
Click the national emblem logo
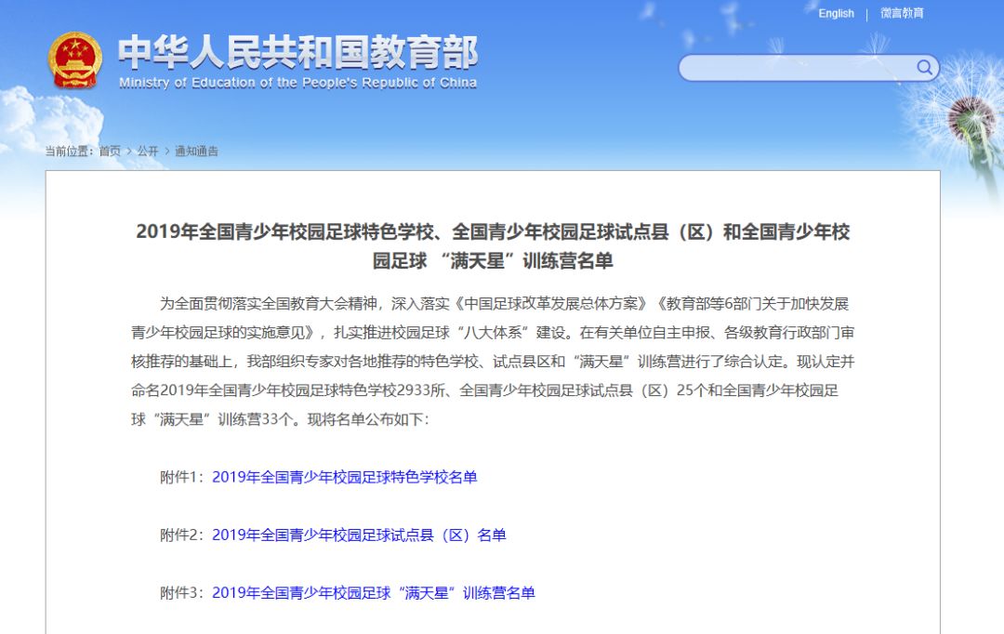[75, 60]
